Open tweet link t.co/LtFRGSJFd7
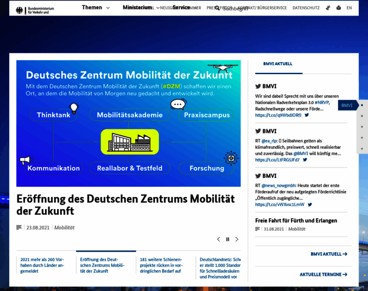Viewport: 368px width, 291px height. coord(277,160)
